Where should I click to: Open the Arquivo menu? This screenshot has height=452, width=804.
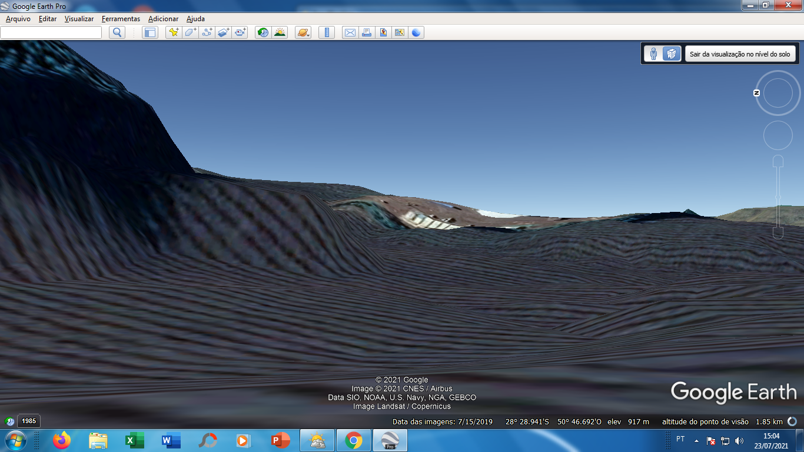tap(18, 19)
